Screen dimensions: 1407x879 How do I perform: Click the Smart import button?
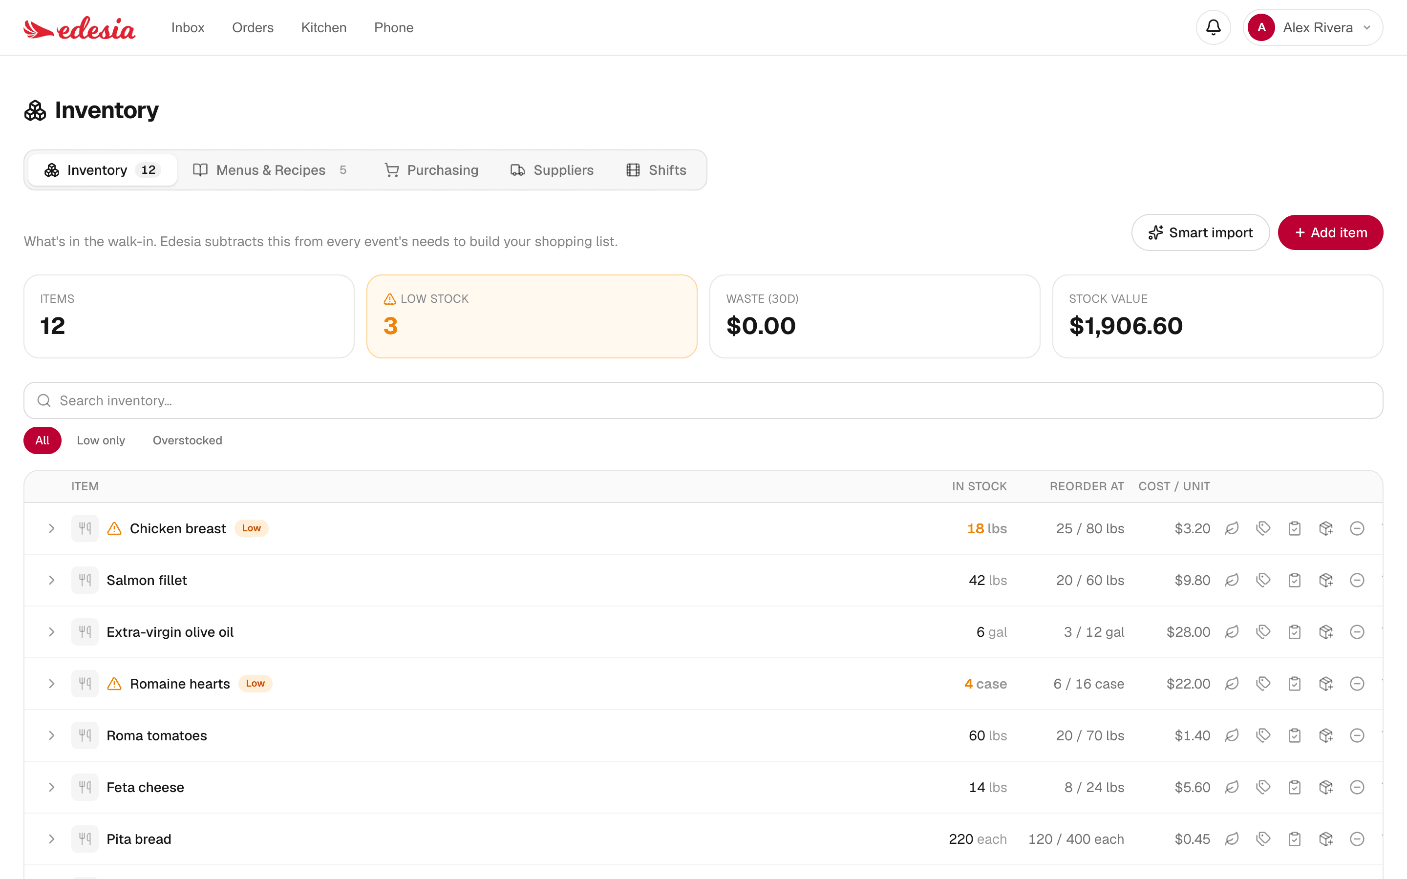coord(1200,232)
